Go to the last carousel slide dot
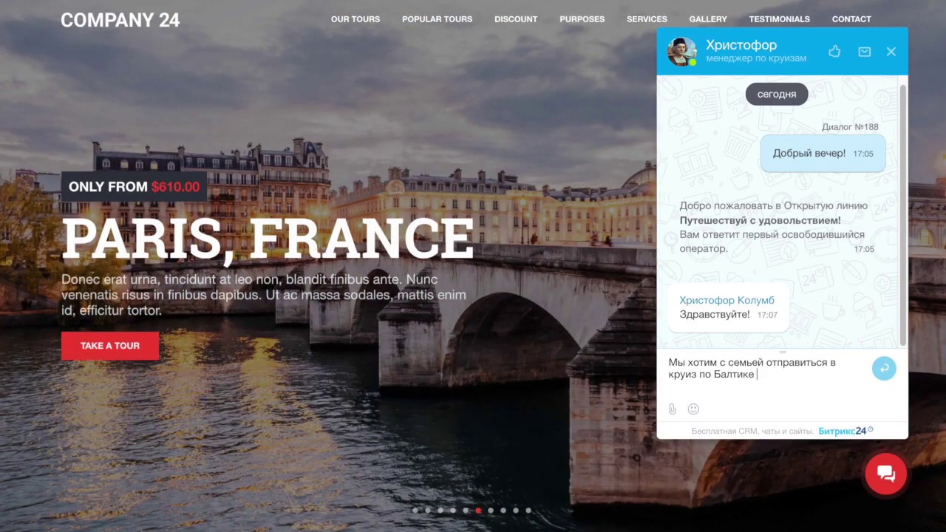 pos(528,510)
